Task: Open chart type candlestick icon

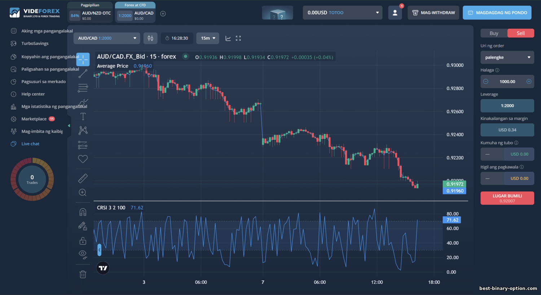Action: (150, 38)
